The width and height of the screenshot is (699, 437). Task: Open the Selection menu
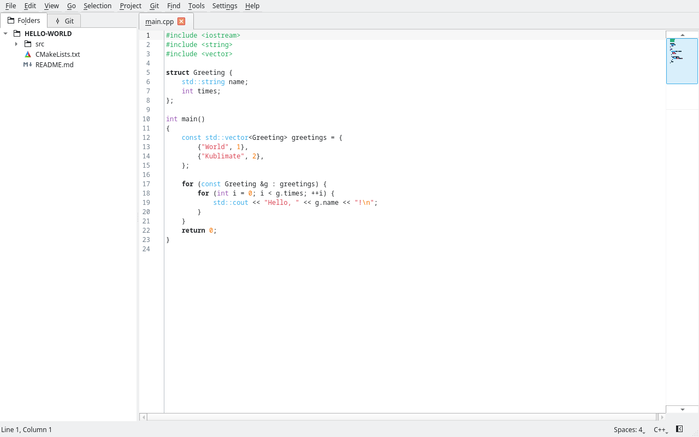[97, 6]
